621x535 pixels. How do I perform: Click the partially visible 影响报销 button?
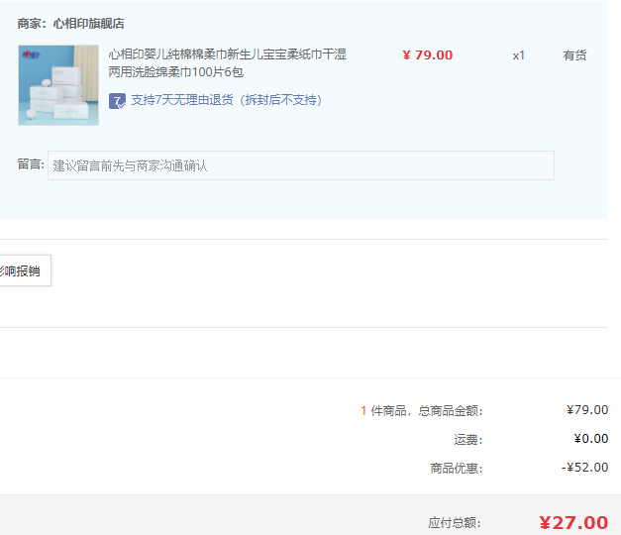tap(22, 270)
